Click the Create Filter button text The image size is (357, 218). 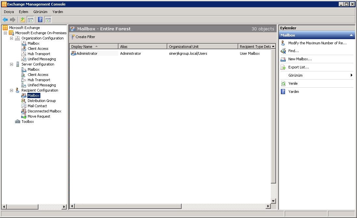click(85, 37)
